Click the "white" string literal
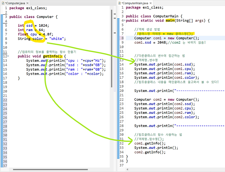The image size is (225, 172). pyautogui.click(x=56, y=39)
